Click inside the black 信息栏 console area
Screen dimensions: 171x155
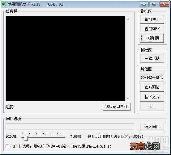[66, 59]
